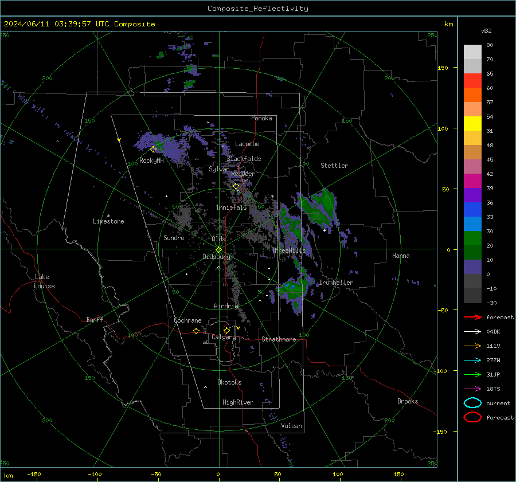Viewport: 516px width, 482px height.
Task: Click white plus marker near Stettler storm
Action: tap(324, 230)
